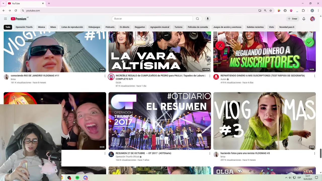
Task: Select Agrupación musical chip
Action: pyautogui.click(x=160, y=27)
